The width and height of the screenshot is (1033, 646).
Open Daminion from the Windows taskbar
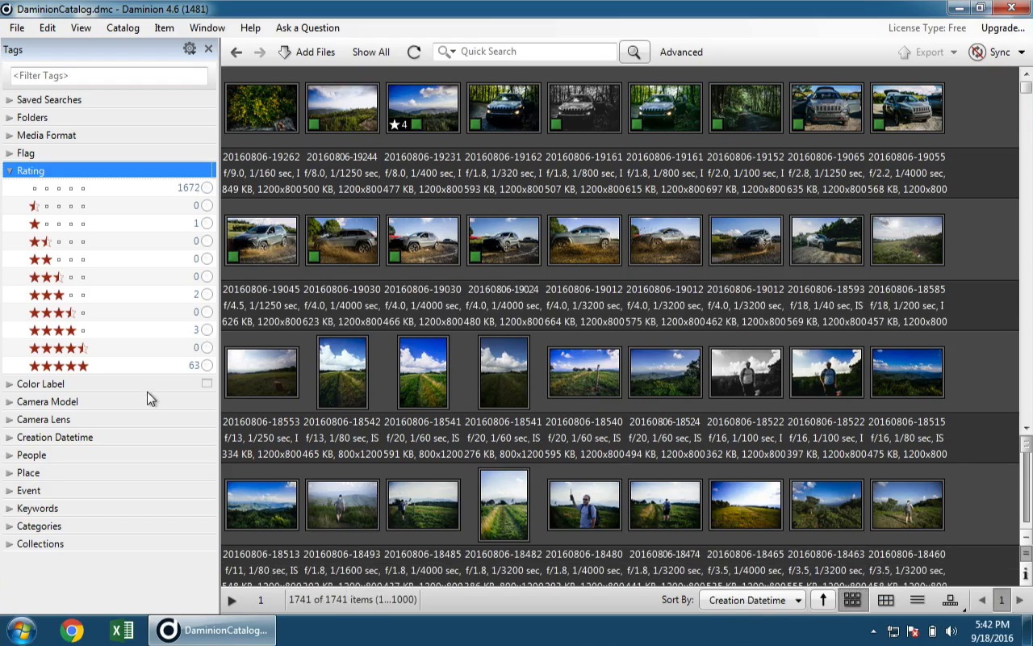pos(214,631)
